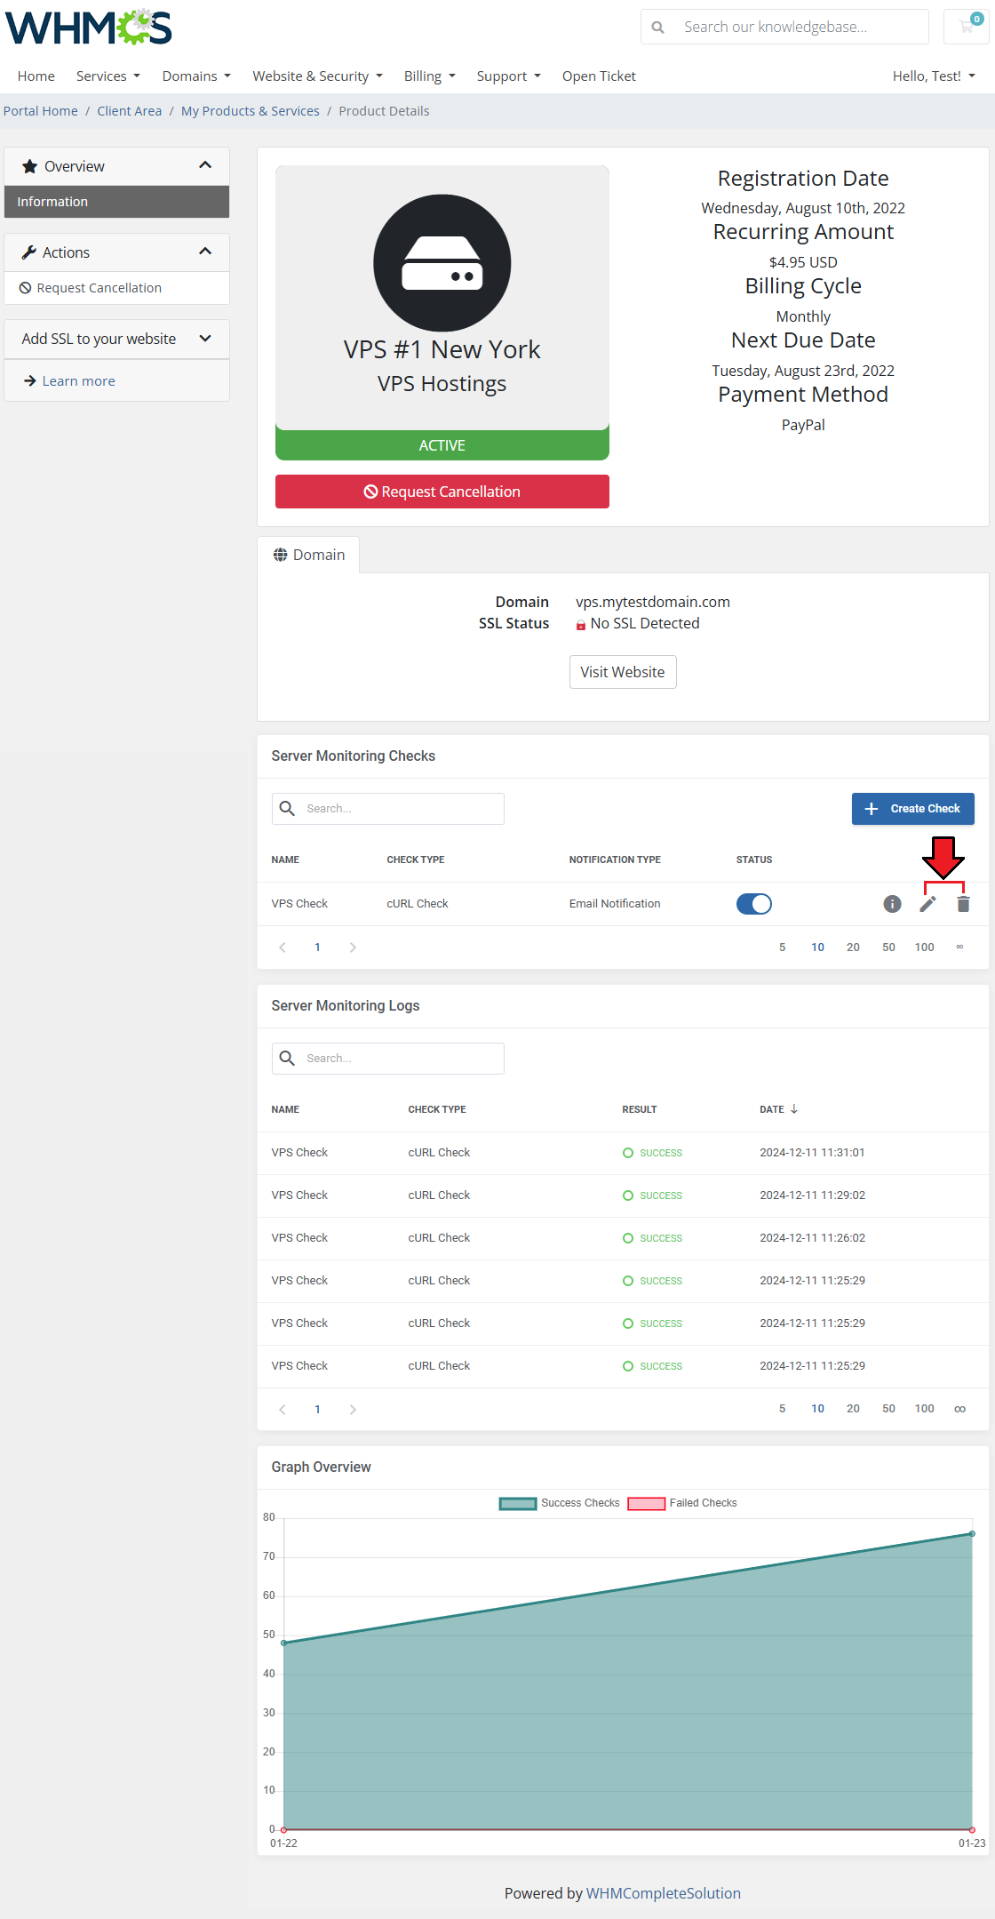Show infinite rows in Monitoring Checks
The width and height of the screenshot is (995, 1919).
point(959,947)
